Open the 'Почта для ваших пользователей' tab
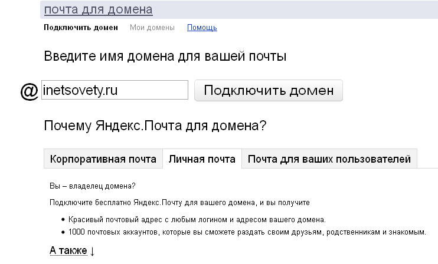 click(329, 159)
